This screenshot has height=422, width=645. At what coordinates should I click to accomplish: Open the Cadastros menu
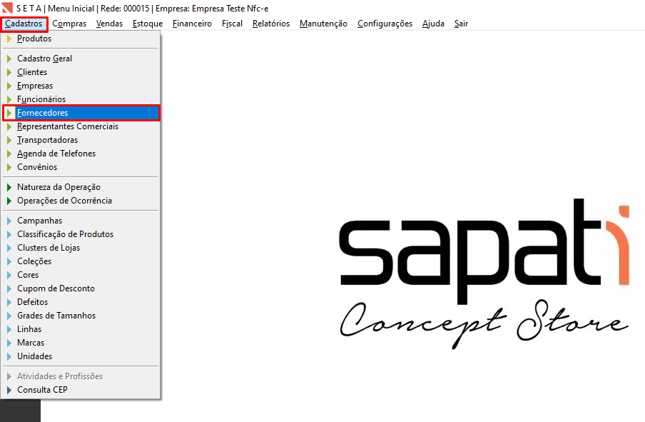[x=24, y=24]
